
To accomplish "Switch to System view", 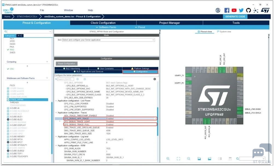I will tap(224, 32).
